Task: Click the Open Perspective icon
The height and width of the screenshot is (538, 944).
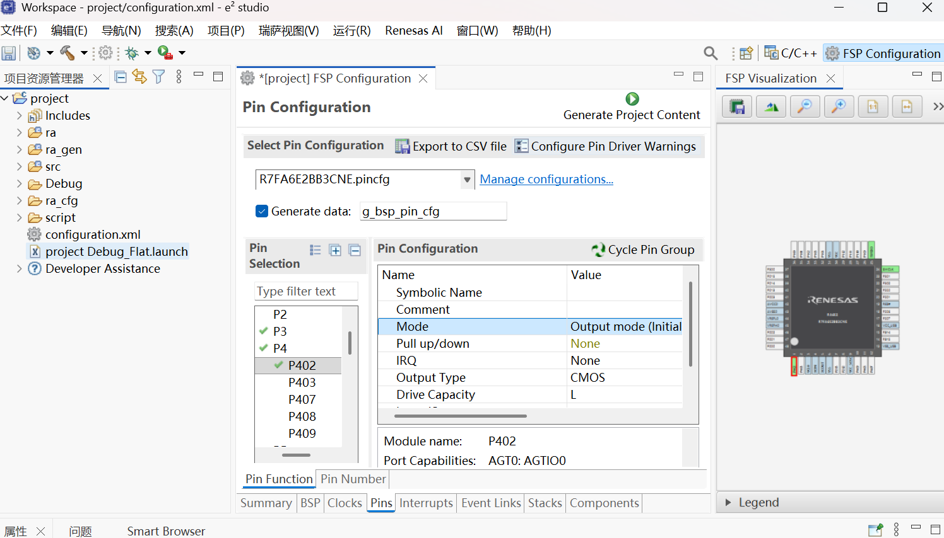Action: pyautogui.click(x=746, y=54)
